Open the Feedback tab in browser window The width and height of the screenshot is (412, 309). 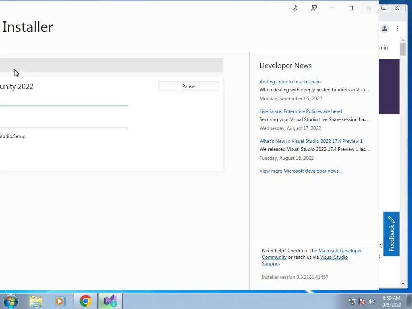391,234
